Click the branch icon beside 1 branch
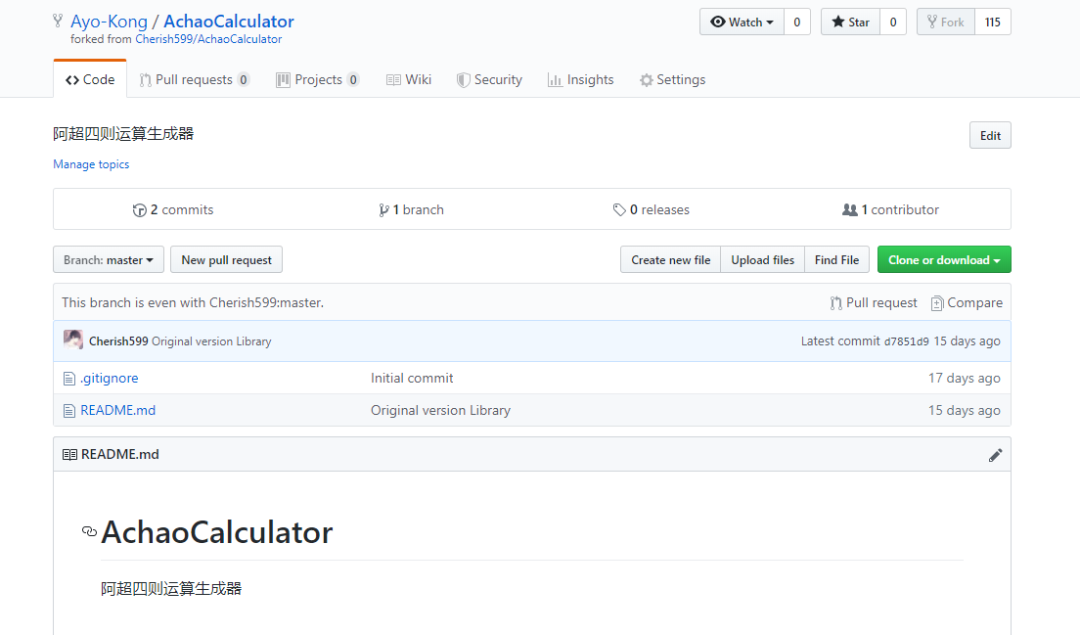 click(383, 210)
